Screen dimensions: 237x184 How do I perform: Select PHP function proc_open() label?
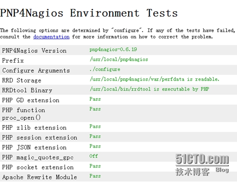[x=23, y=114]
